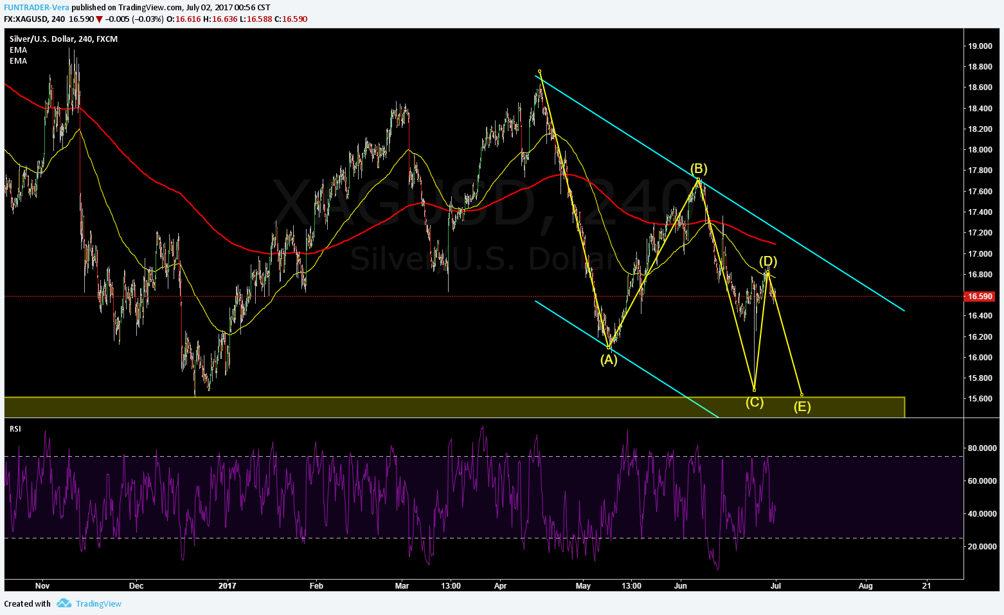Click the 80.0000 RSI axis label
Image resolution: width=1004 pixels, height=615 pixels.
coord(983,448)
